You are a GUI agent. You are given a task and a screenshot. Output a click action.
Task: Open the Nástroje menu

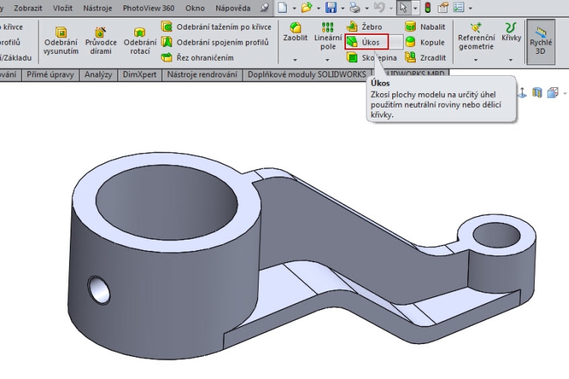97,8
